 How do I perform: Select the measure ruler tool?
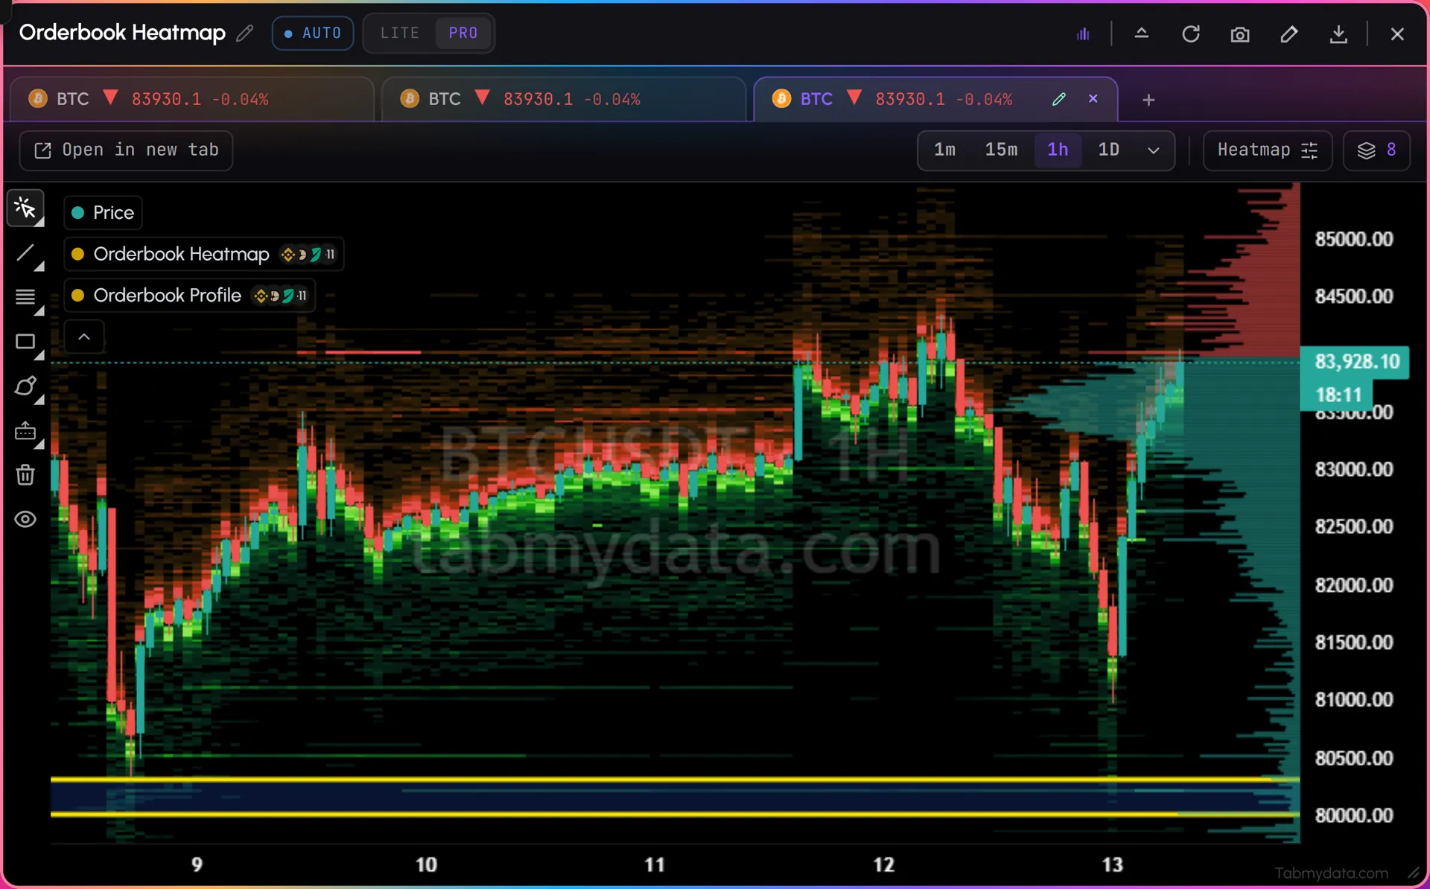click(x=26, y=431)
